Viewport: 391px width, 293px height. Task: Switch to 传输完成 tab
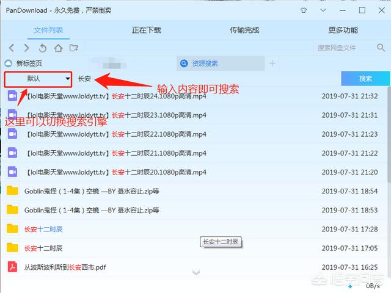pos(244,30)
